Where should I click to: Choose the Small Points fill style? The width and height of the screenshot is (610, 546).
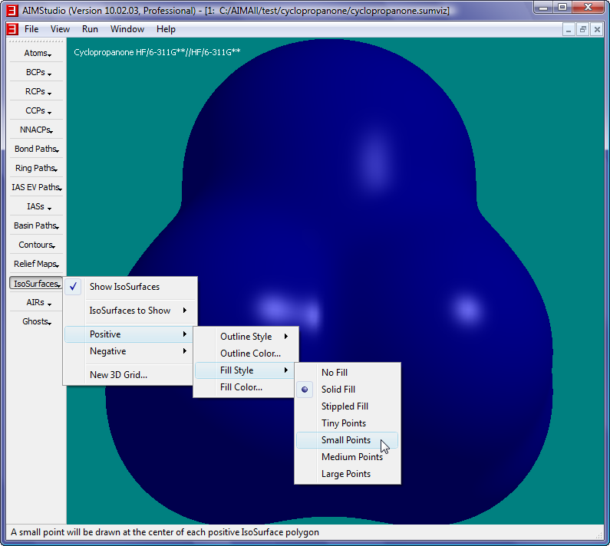tap(345, 440)
